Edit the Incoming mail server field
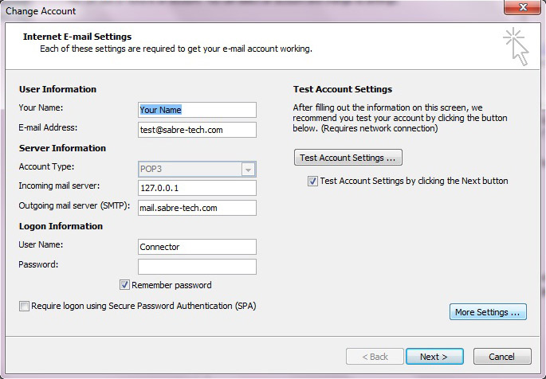The height and width of the screenshot is (379, 546). coord(197,188)
